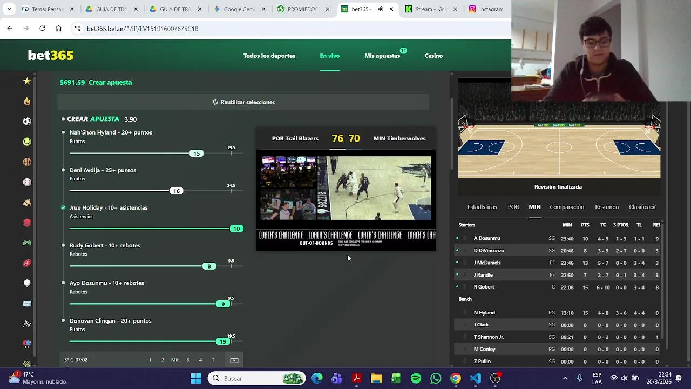
Task: Open the favorites star in the sports sidebar
Action: [27, 81]
